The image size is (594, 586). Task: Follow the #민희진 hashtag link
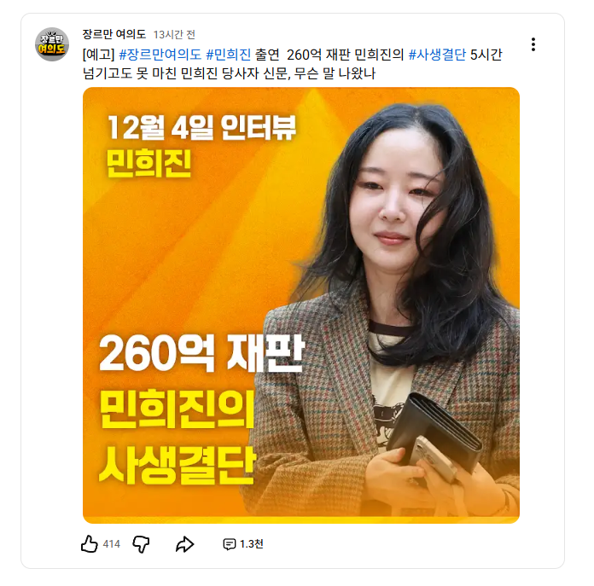229,55
